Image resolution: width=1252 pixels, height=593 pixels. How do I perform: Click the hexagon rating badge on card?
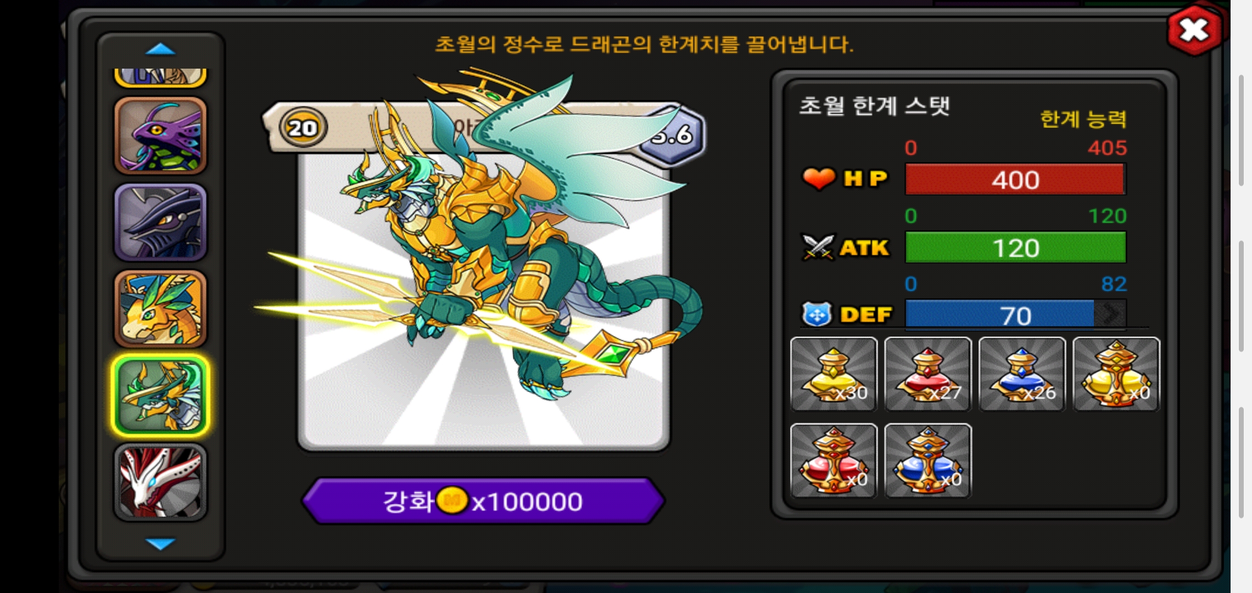(673, 133)
